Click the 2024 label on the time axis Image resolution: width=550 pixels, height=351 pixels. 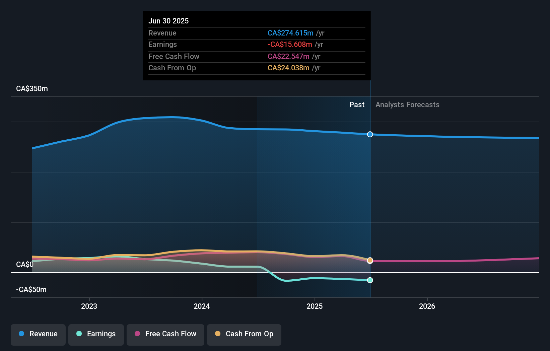pyautogui.click(x=201, y=306)
